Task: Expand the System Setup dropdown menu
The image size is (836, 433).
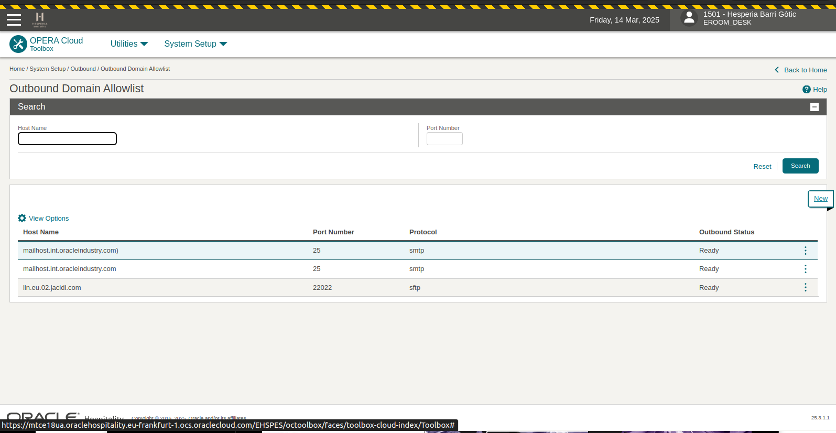Action: point(196,44)
